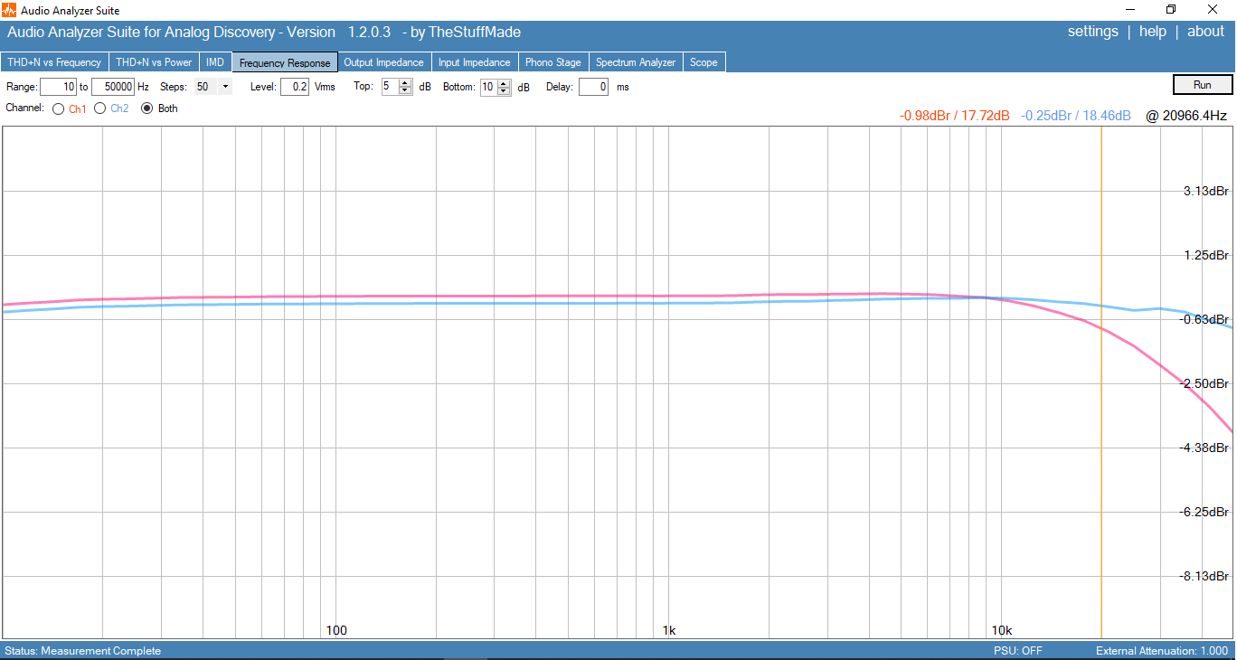Click the Bottom dB spinner field

tap(495, 87)
